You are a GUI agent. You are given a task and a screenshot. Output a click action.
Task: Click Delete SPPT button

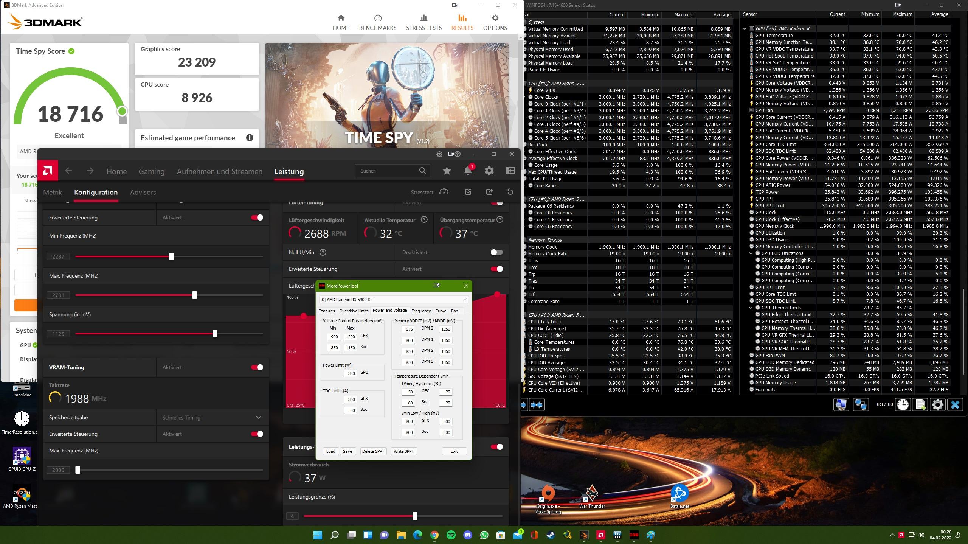(x=373, y=451)
